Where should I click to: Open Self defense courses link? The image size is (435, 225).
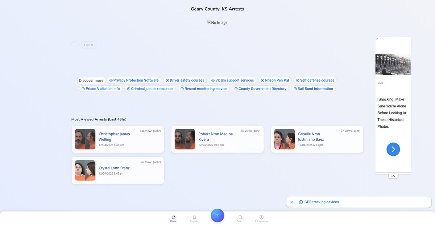coord(315,80)
